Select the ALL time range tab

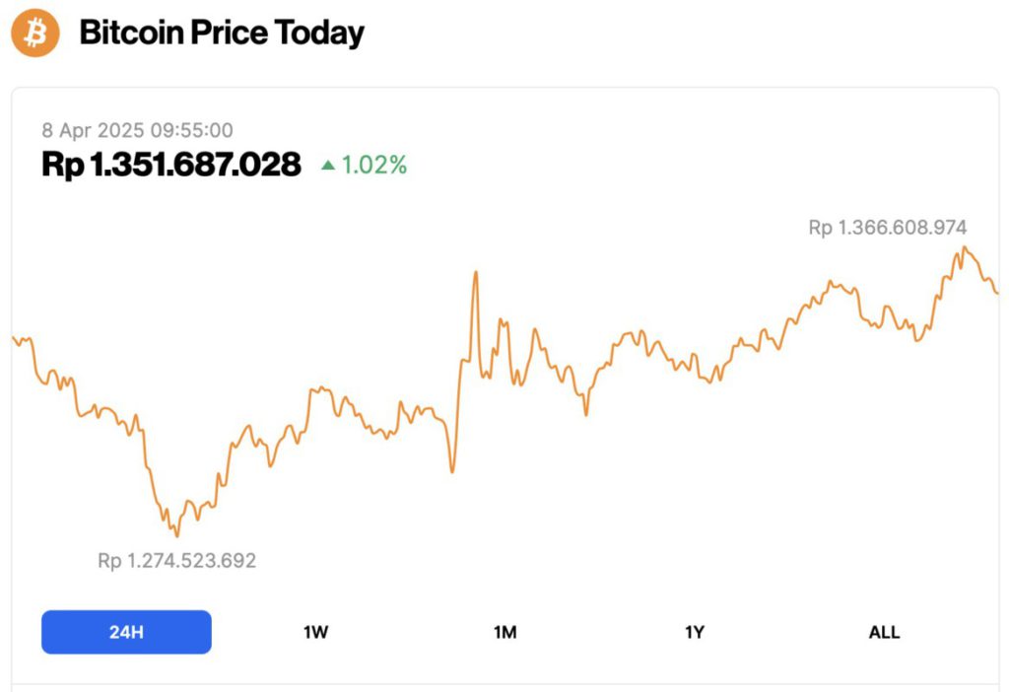click(884, 632)
